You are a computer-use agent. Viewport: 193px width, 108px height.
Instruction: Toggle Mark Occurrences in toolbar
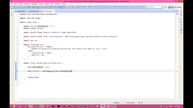pos(62,7)
